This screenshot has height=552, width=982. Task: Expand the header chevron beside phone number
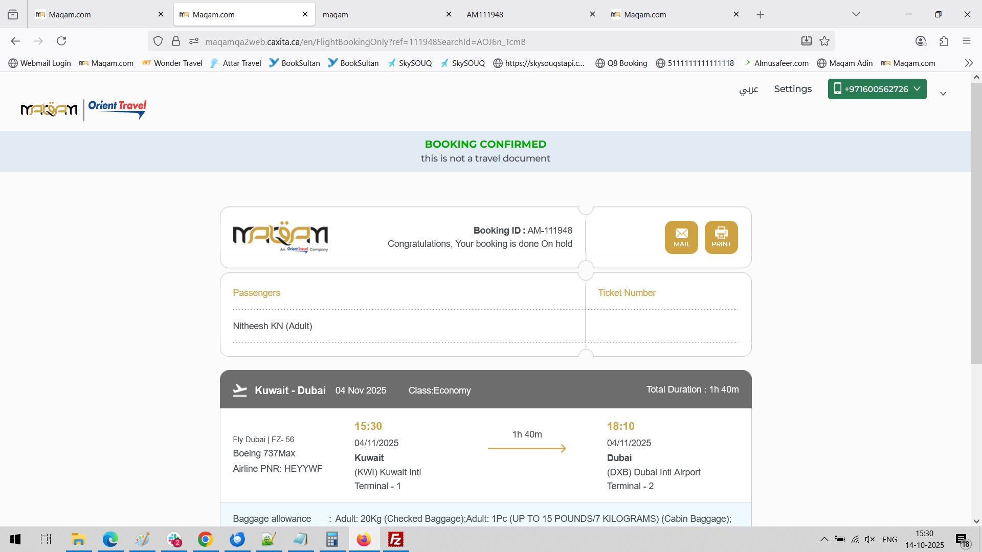pyautogui.click(x=943, y=94)
